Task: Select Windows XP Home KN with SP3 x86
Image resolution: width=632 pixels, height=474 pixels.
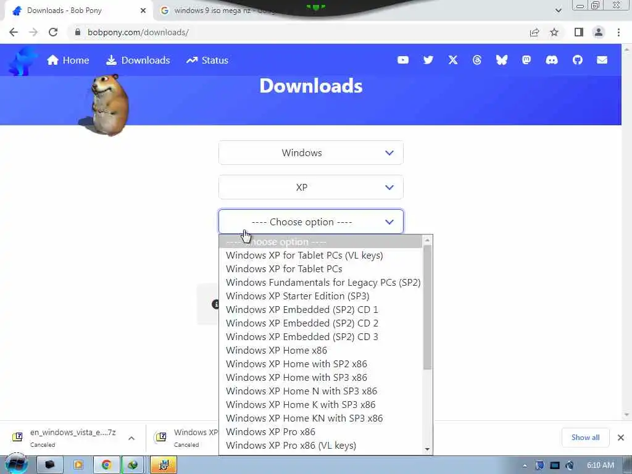Action: click(x=321, y=418)
